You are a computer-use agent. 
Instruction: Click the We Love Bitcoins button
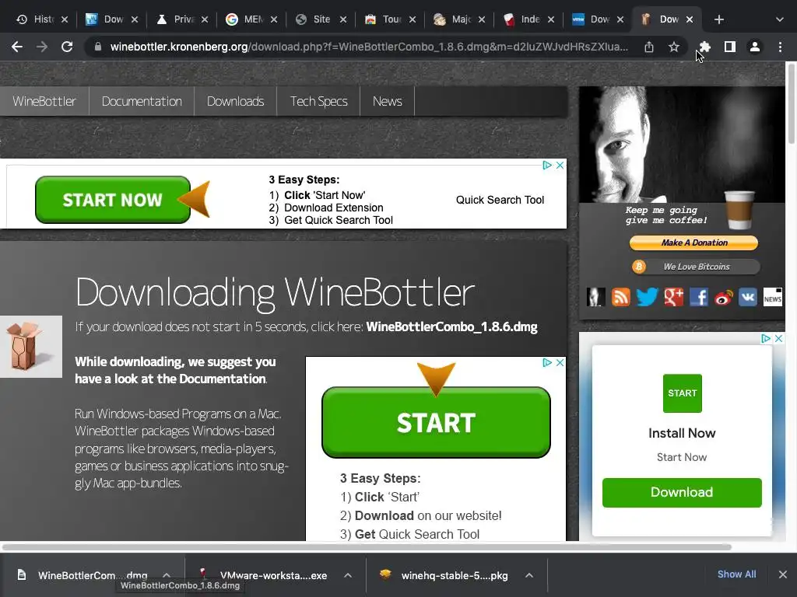(696, 267)
